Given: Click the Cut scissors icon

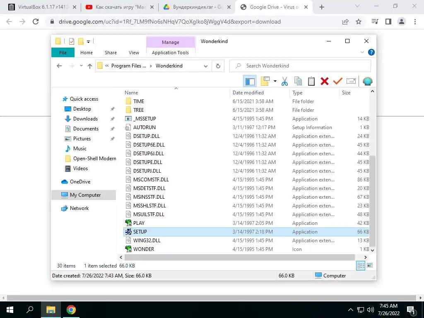Looking at the screenshot, I should coord(284,81).
